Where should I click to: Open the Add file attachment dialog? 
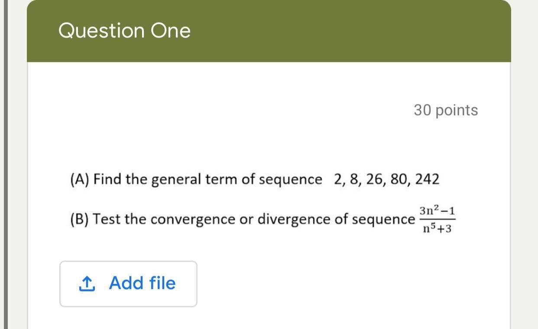click(128, 284)
